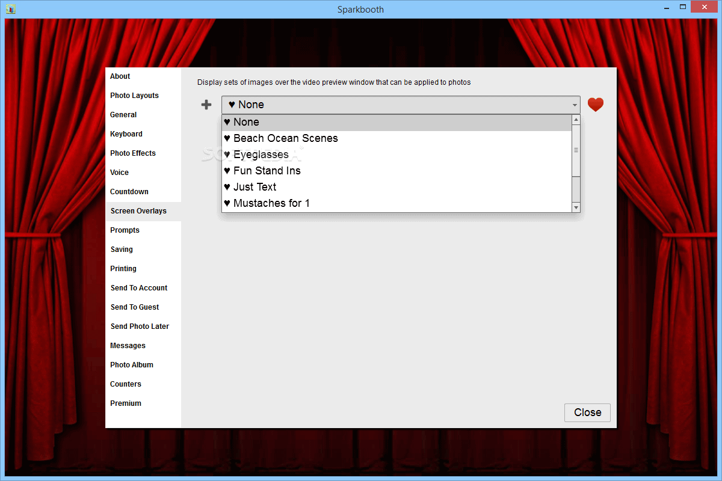Open Messages settings
722x481 pixels.
pyautogui.click(x=143, y=346)
